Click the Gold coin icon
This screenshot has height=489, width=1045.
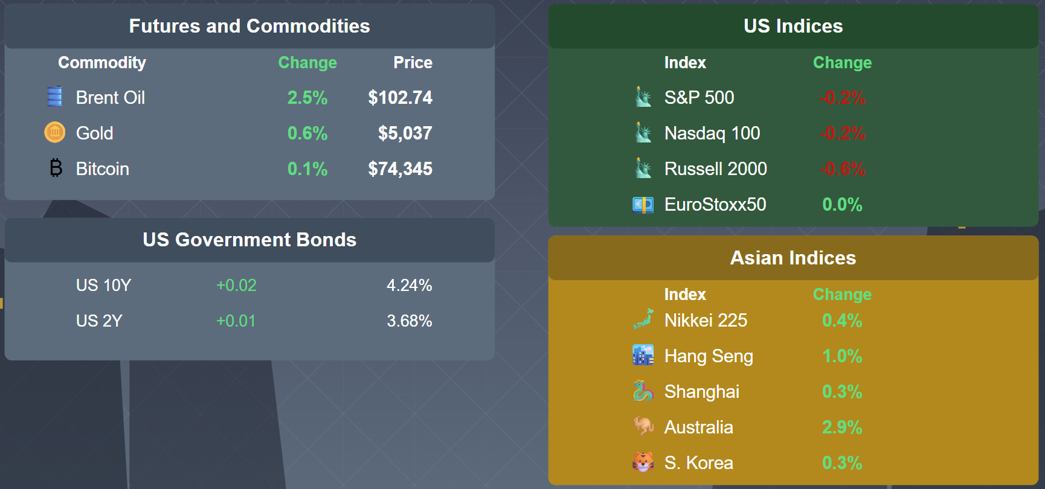tap(55, 132)
